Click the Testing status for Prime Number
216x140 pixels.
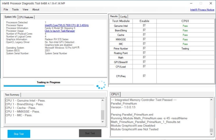tap(185, 49)
